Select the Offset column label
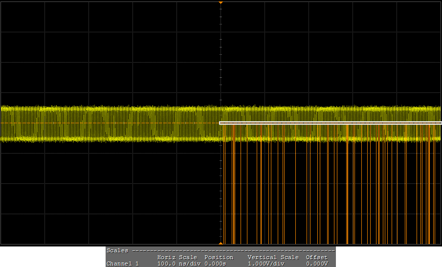 click(x=316, y=257)
